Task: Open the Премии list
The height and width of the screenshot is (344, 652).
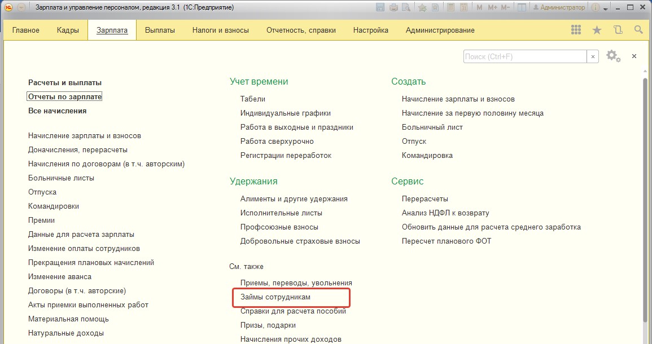Action: click(42, 220)
